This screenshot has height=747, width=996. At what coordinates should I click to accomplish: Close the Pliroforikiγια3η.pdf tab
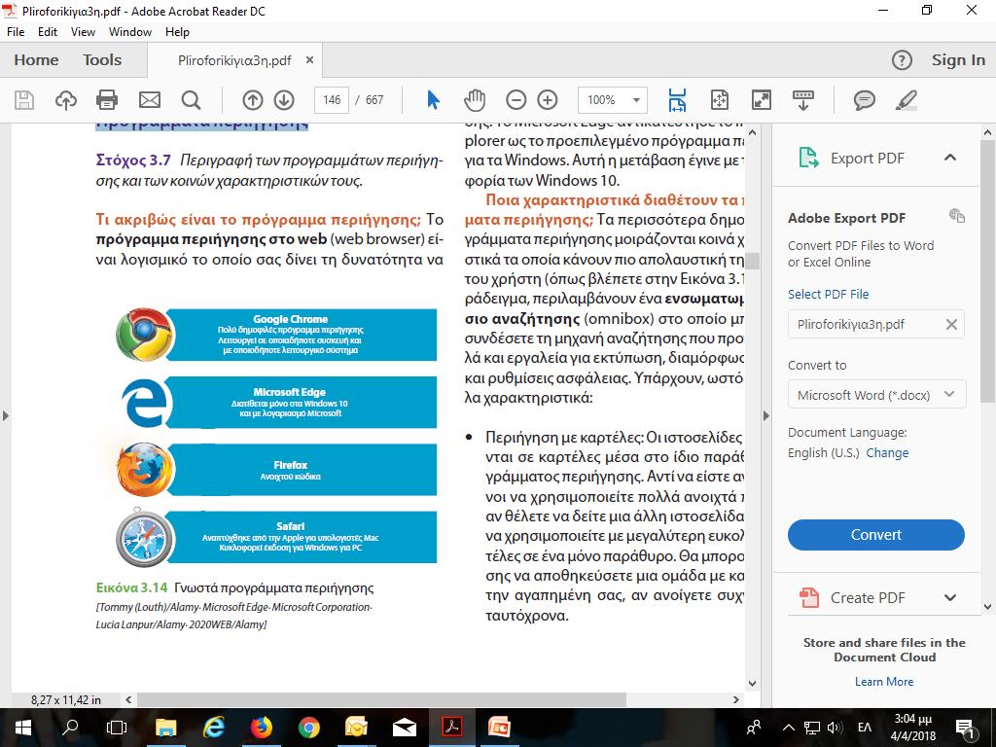(310, 59)
